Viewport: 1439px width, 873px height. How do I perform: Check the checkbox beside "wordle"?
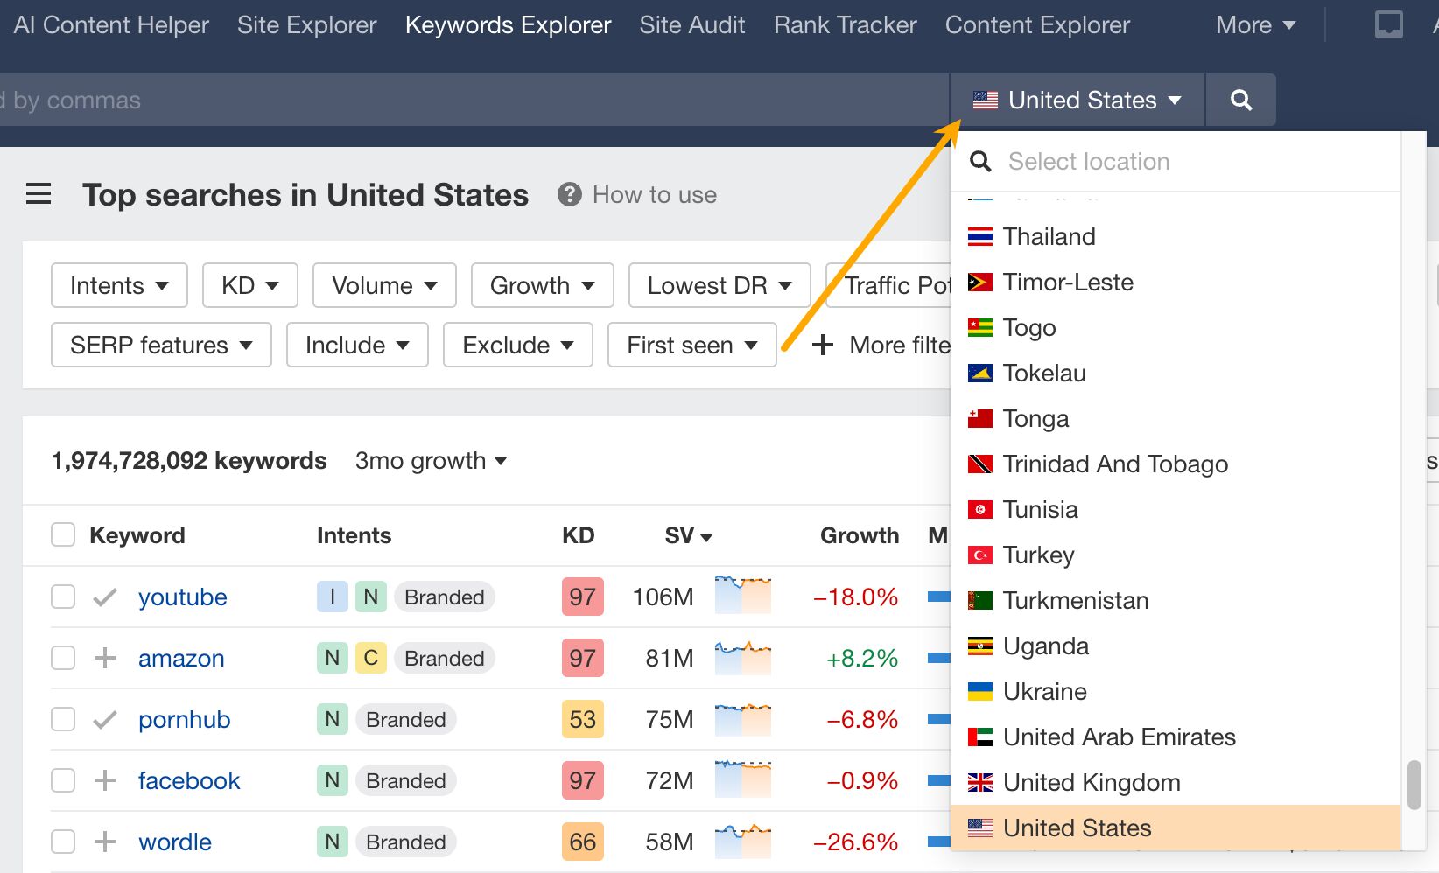click(62, 842)
